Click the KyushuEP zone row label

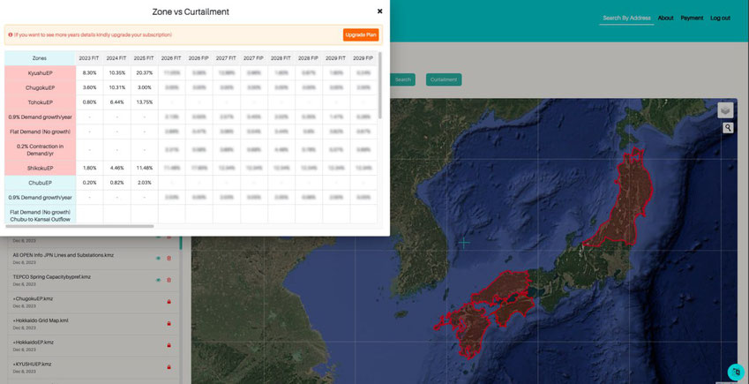40,72
